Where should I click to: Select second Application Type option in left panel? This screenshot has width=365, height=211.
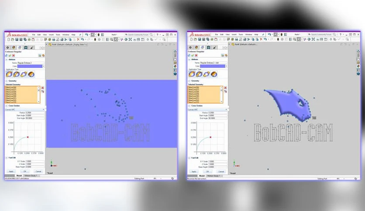tap(17, 75)
